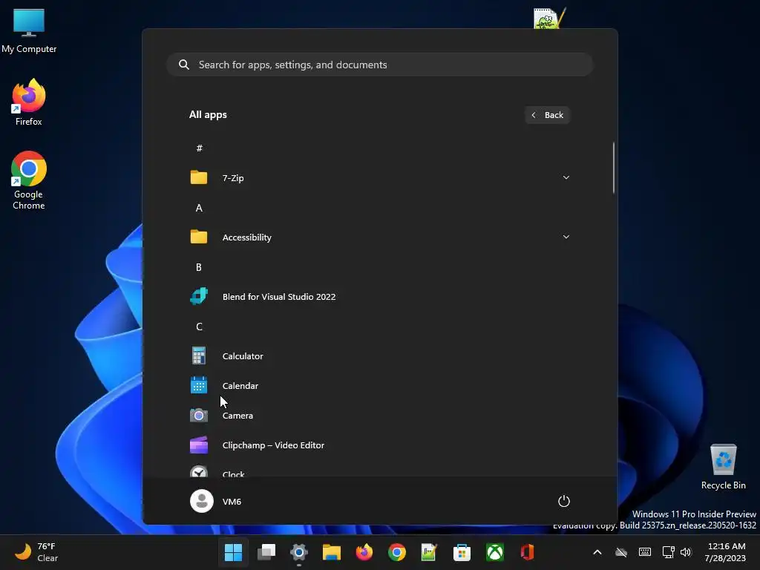The height and width of the screenshot is (570, 760).
Task: Show hidden icons in system tray
Action: pyautogui.click(x=597, y=552)
